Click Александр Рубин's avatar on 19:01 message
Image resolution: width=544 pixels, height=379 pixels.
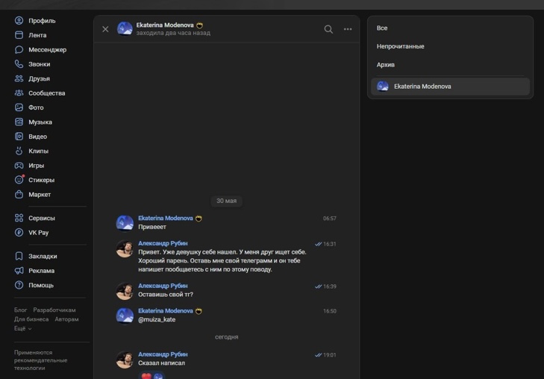[125, 360]
